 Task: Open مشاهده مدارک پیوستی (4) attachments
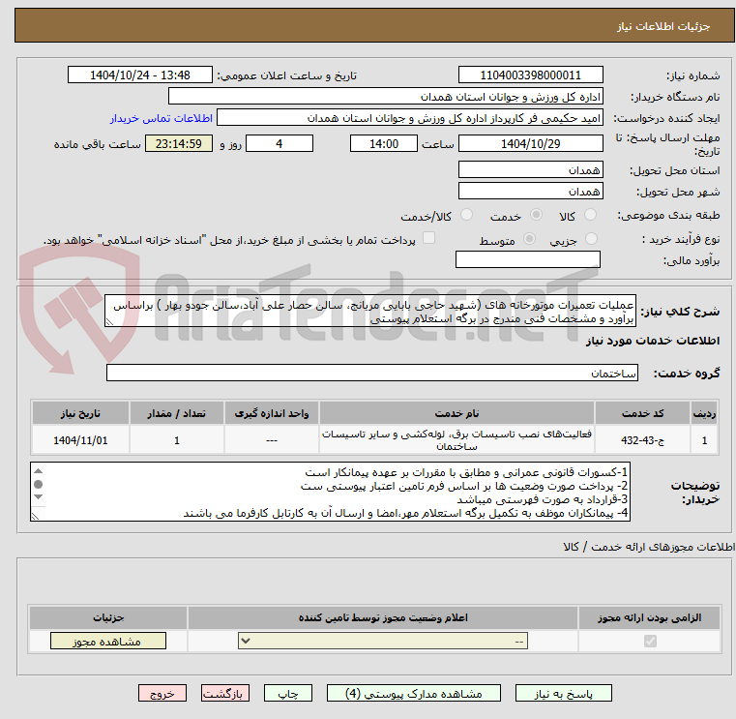(x=414, y=693)
